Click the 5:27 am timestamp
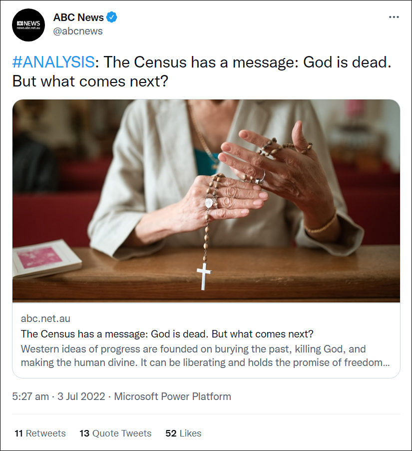The width and height of the screenshot is (412, 451). [x=30, y=396]
